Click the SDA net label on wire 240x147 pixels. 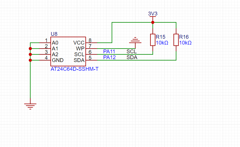(x=132, y=57)
